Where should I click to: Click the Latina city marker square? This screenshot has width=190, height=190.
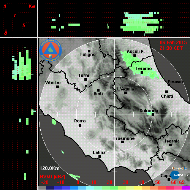click(100, 157)
